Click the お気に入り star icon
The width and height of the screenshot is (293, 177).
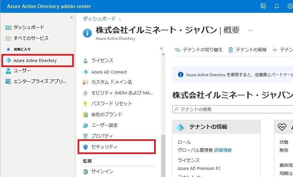point(8,49)
